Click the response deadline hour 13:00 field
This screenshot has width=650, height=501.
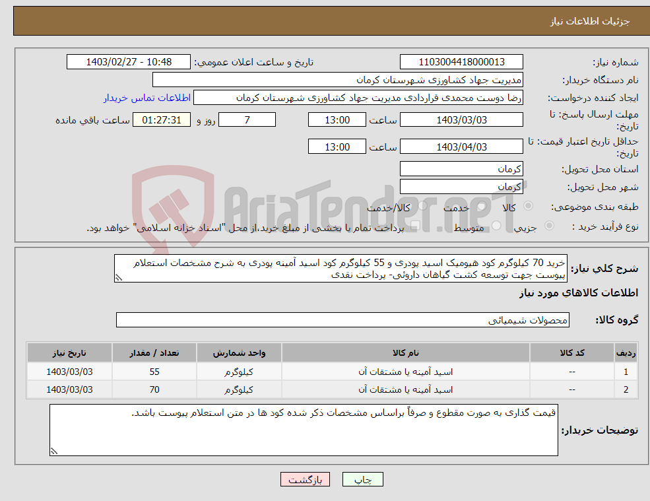pos(337,120)
